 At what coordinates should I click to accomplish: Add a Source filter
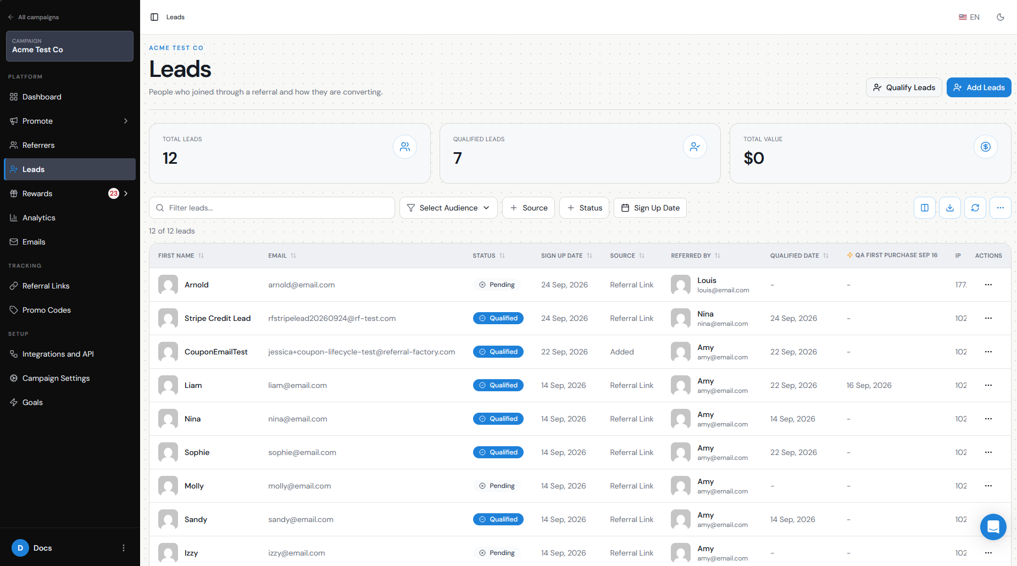(x=529, y=208)
